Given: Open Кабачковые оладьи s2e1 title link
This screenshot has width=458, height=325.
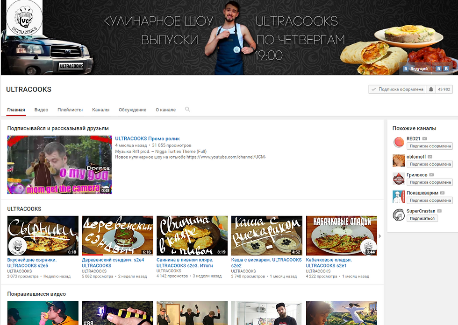Looking at the screenshot, I should (329, 263).
